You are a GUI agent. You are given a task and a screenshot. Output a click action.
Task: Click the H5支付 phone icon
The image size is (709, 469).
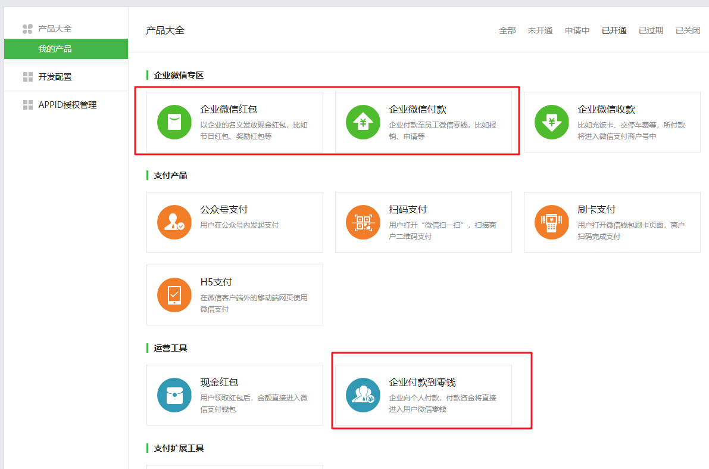[174, 295]
